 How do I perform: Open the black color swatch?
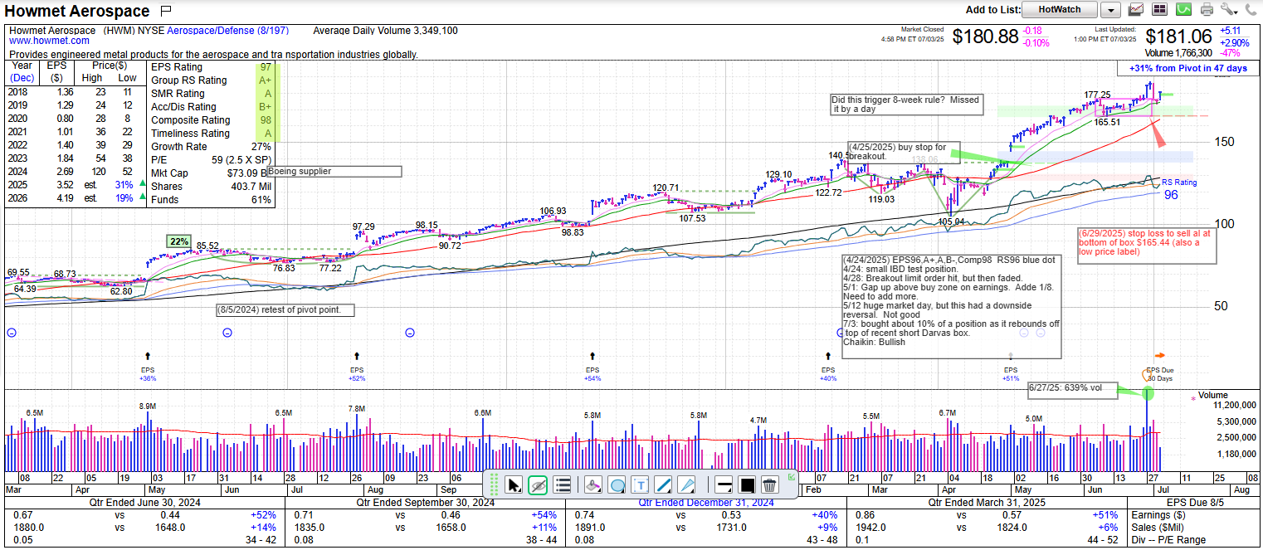click(746, 485)
